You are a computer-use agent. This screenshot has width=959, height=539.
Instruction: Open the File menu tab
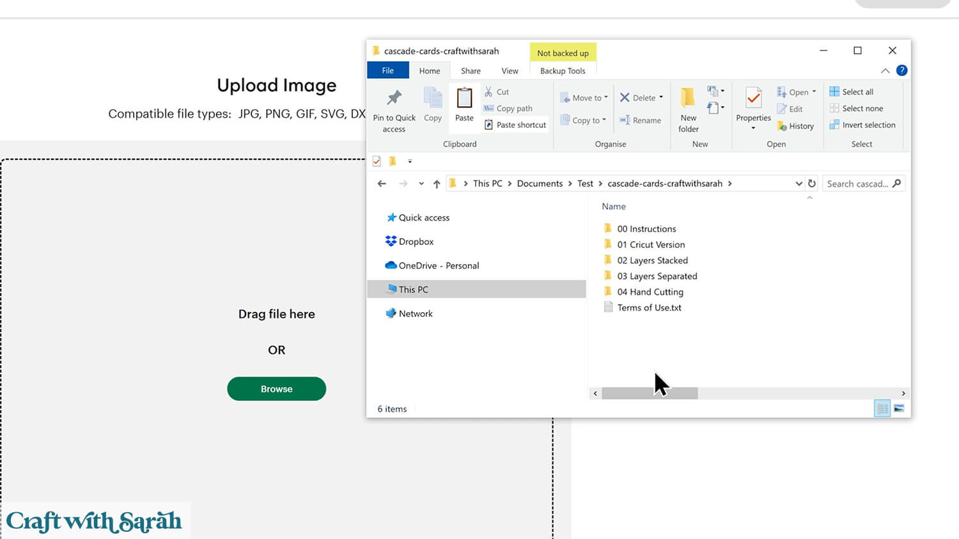(x=387, y=70)
